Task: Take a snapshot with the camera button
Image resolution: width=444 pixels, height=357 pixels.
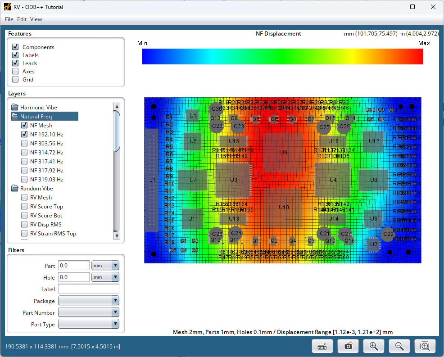Action: click(x=348, y=346)
